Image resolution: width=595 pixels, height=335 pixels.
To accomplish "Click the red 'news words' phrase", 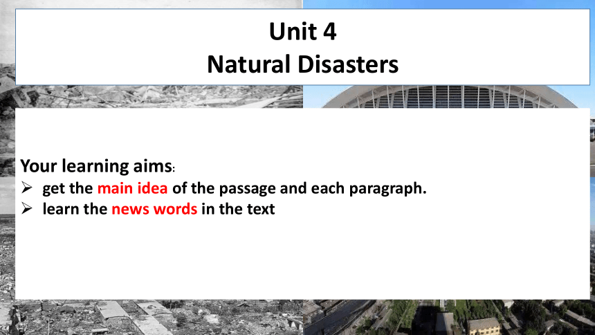I will (154, 209).
